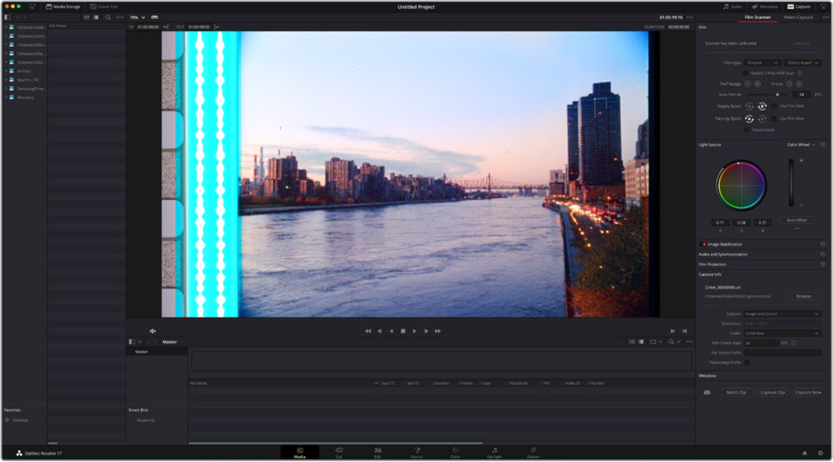This screenshot has width=833, height=462.
Task: Select the Film Scanner tab
Action: [757, 17]
